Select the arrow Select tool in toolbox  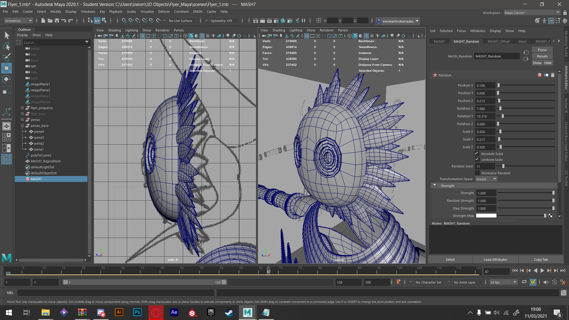coord(7,36)
